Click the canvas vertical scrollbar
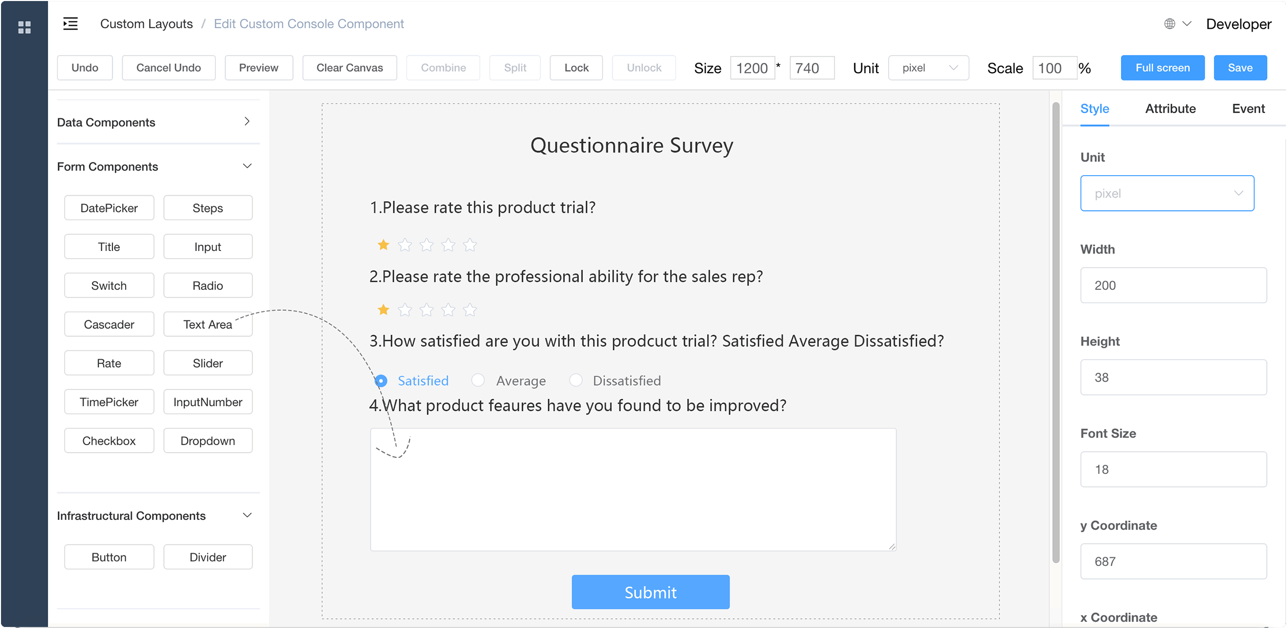Viewport: 1287px width, 628px height. (x=1056, y=333)
